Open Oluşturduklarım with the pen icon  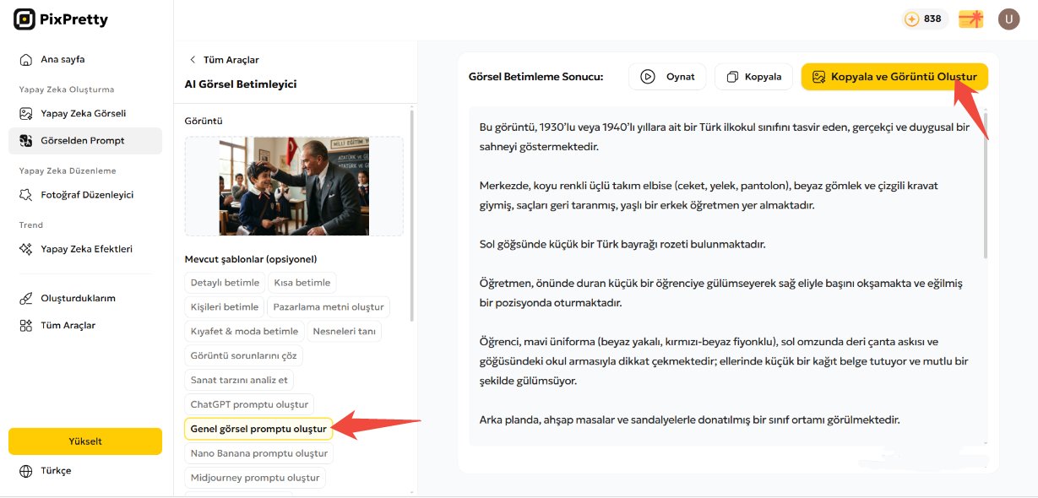click(24, 297)
